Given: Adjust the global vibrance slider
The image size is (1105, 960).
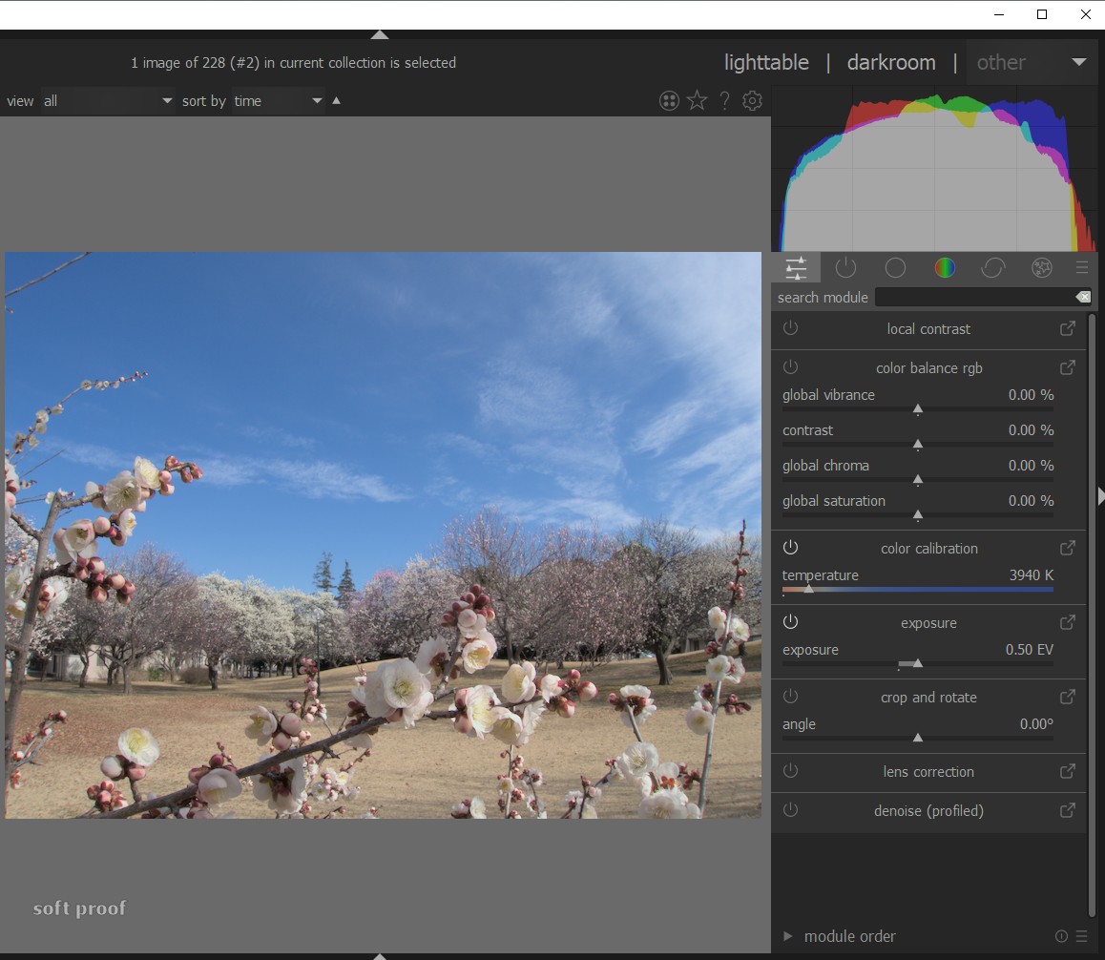Looking at the screenshot, I should pyautogui.click(x=918, y=408).
